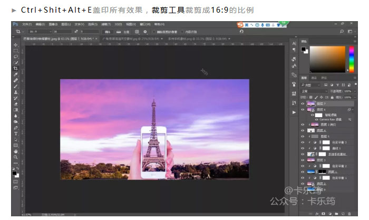Open the 文件(F) menu
The width and height of the screenshot is (369, 220).
click(x=26, y=24)
